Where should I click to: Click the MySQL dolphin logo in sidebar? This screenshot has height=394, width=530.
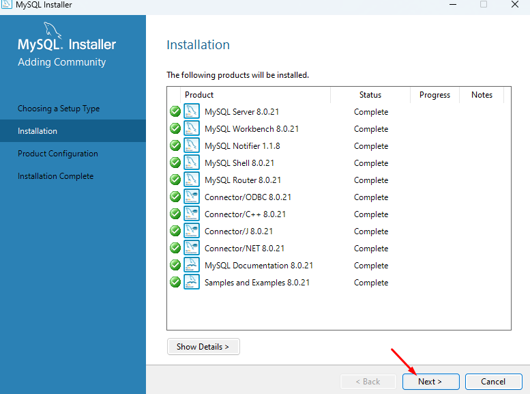pyautogui.click(x=53, y=31)
